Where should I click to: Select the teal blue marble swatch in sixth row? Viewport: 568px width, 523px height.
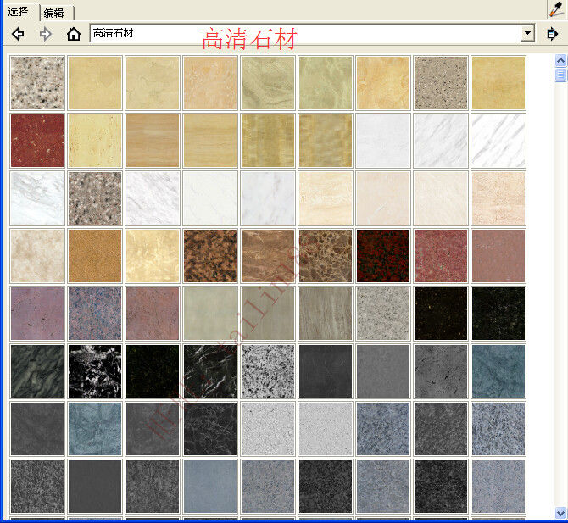[498, 371]
